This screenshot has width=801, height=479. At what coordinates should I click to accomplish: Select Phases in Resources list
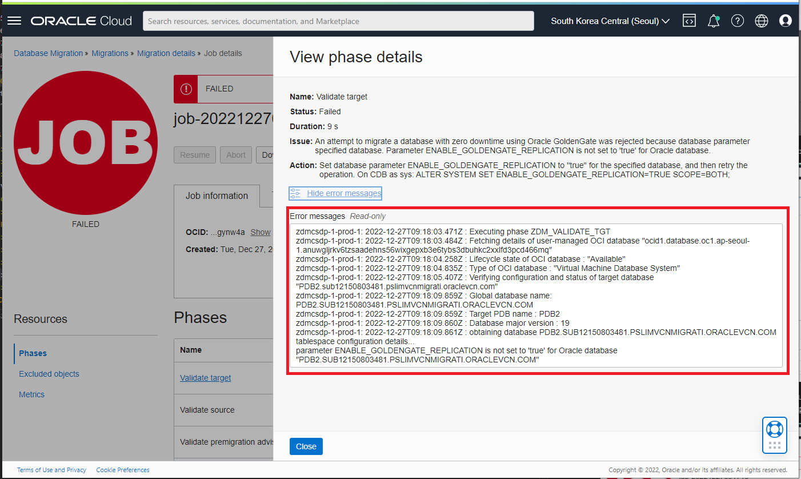coord(33,353)
